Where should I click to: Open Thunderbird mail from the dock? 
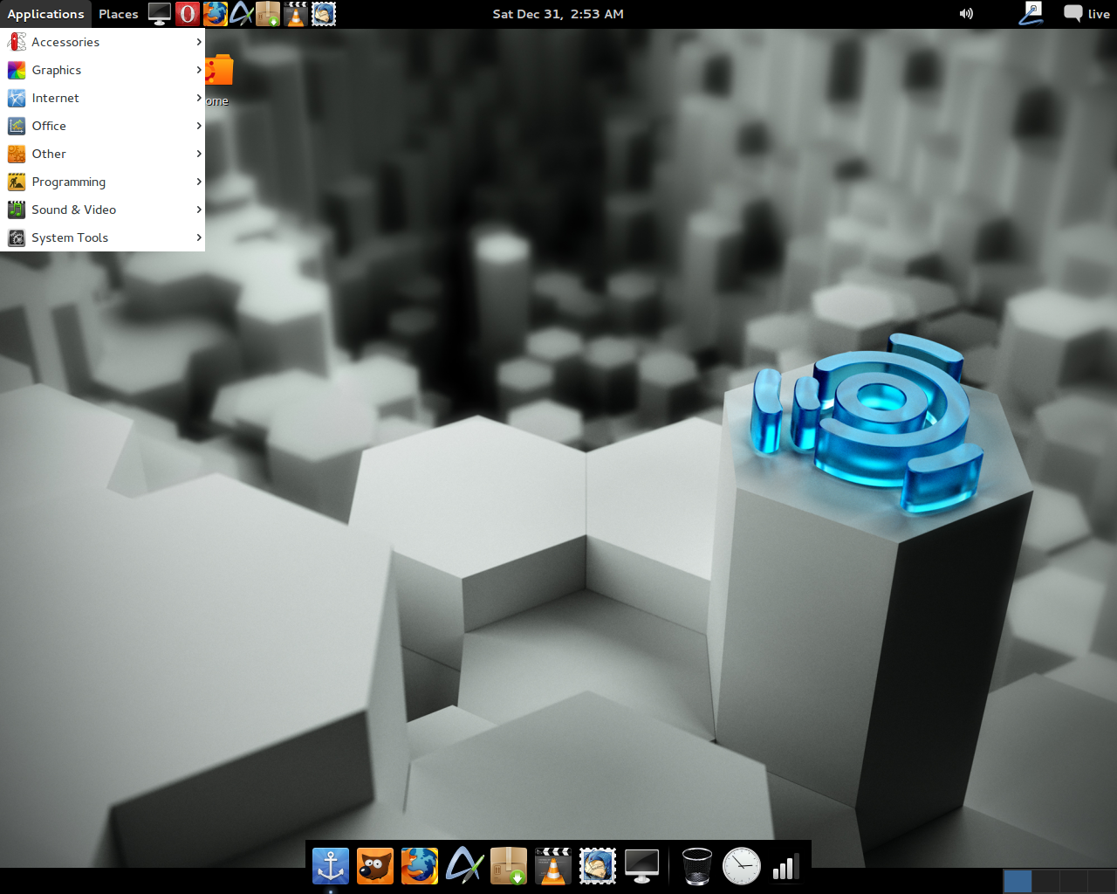click(x=598, y=866)
